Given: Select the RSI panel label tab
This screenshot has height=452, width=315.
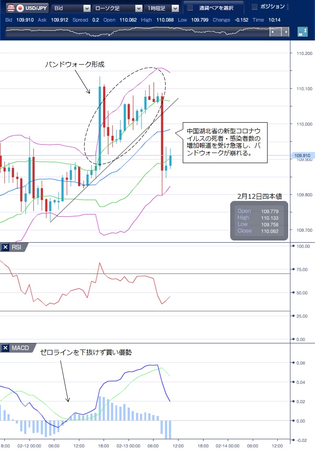Looking at the screenshot, I should (17, 248).
